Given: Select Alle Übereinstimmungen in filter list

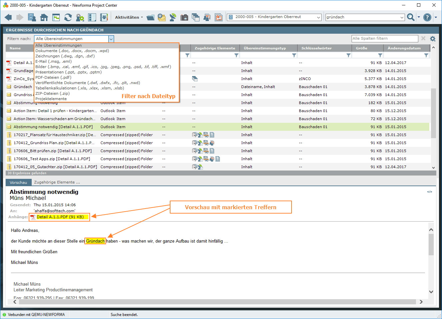Looking at the screenshot, I should click(107, 45).
